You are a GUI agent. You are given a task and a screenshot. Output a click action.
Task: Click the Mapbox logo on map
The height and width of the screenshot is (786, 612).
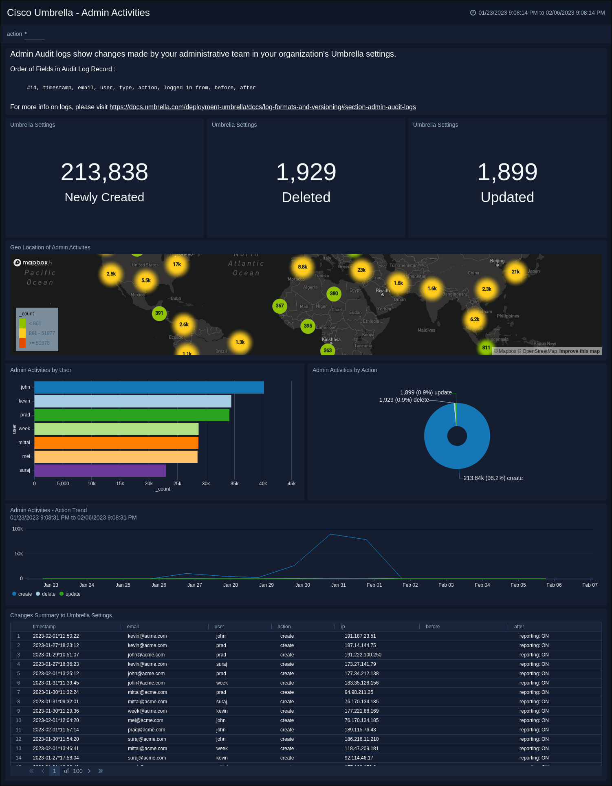point(31,262)
